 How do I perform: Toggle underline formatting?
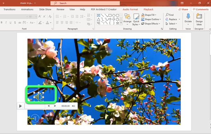tap(11, 22)
